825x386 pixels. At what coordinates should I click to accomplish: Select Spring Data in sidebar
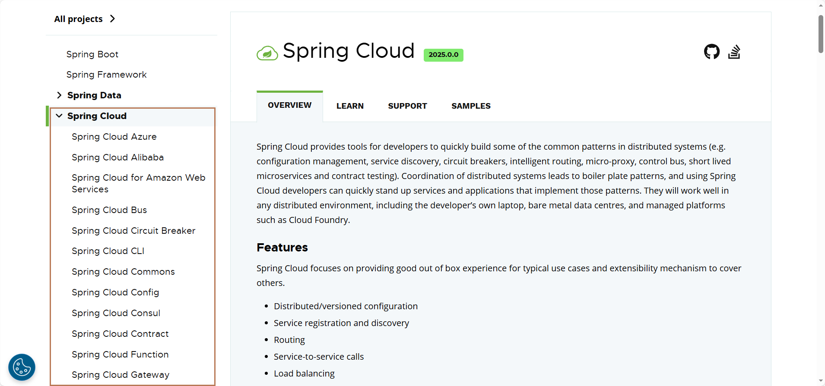[94, 95]
